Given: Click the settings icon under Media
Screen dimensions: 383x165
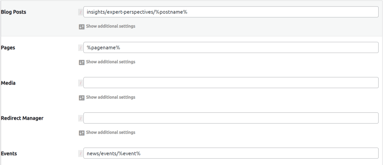Looking at the screenshot, I should click(81, 97).
